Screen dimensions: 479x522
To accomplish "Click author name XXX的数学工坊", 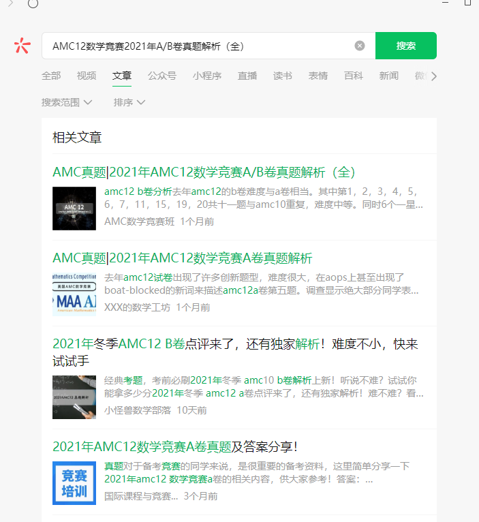I will [x=137, y=307].
